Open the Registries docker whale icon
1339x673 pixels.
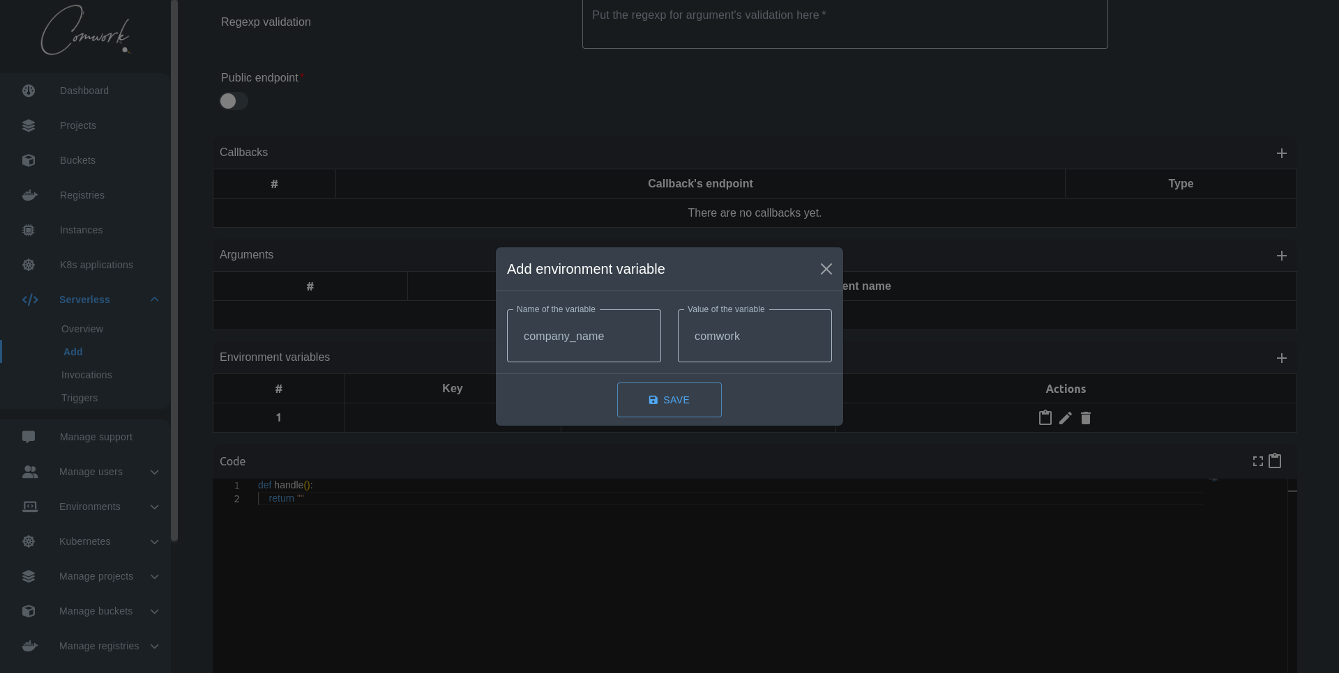pos(29,195)
